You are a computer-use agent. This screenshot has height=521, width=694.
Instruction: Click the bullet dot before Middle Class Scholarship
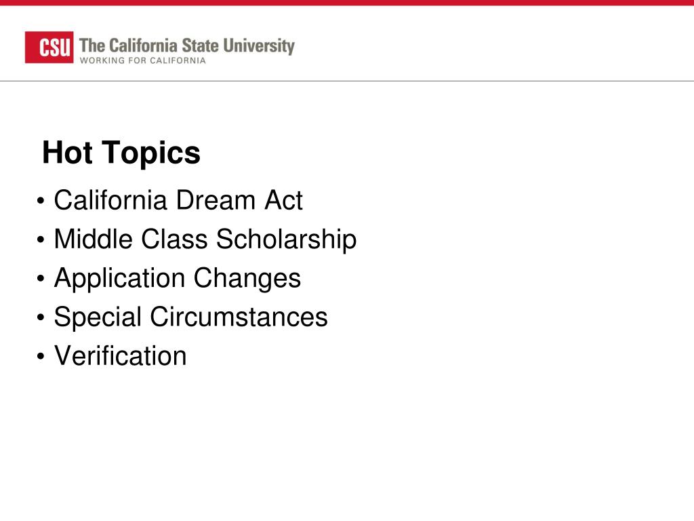(41, 239)
